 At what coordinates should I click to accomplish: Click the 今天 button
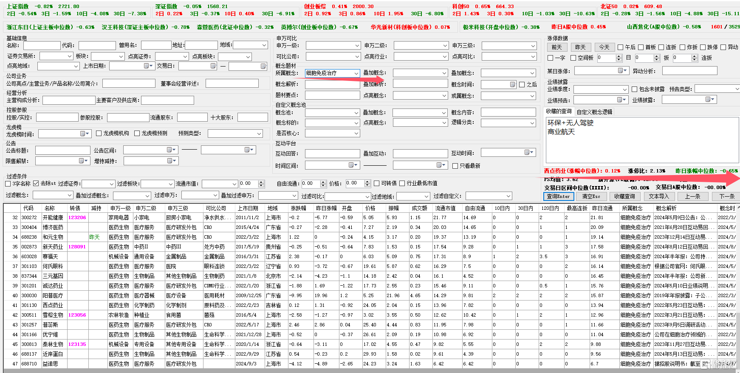[604, 47]
